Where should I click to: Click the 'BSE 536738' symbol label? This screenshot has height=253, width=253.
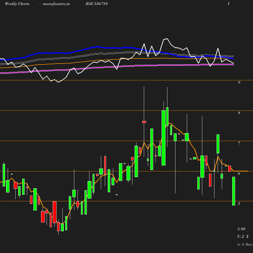click(x=97, y=4)
